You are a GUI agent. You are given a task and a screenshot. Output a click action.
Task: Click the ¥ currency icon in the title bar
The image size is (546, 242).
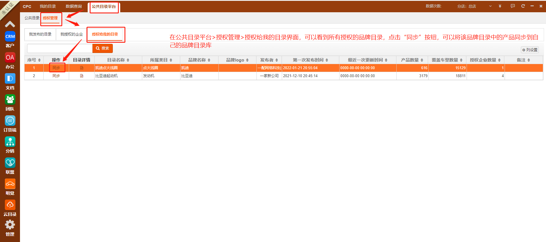500,6
